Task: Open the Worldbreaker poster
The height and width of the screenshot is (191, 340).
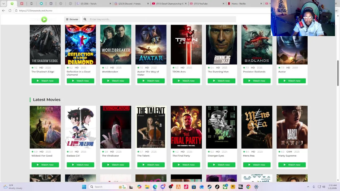Action: tap(116, 45)
